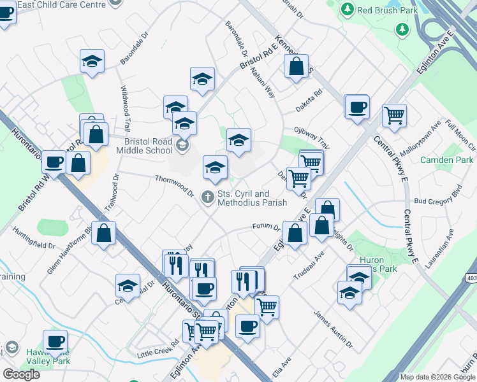
Task: Select the Sts. Cyril and Methodius Parish label
Action: pos(252,198)
